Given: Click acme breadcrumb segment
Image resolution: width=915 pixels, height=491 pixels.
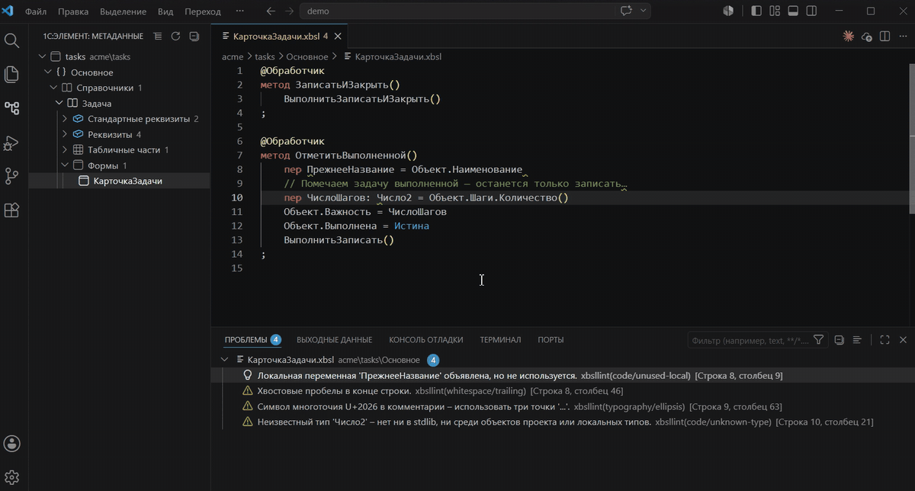Looking at the screenshot, I should tap(233, 56).
